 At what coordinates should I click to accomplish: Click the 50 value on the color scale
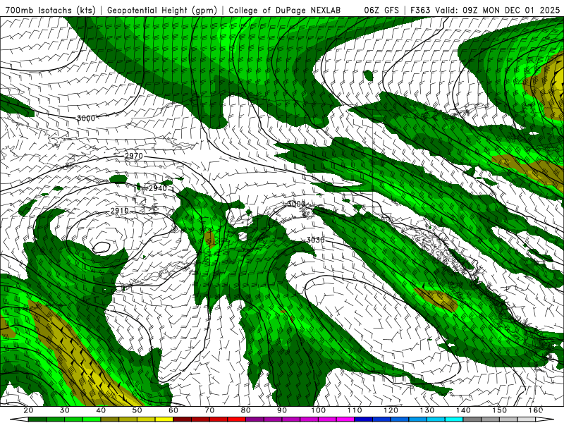[137, 410]
